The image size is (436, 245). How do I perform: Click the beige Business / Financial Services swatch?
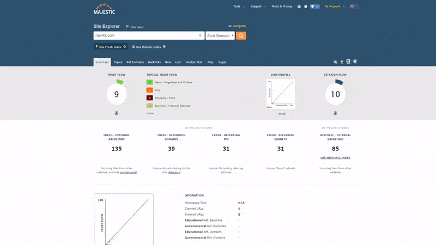click(x=149, y=106)
